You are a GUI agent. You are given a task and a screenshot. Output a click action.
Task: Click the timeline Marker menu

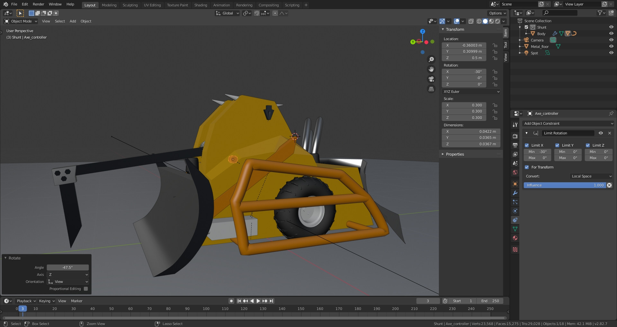(x=76, y=301)
